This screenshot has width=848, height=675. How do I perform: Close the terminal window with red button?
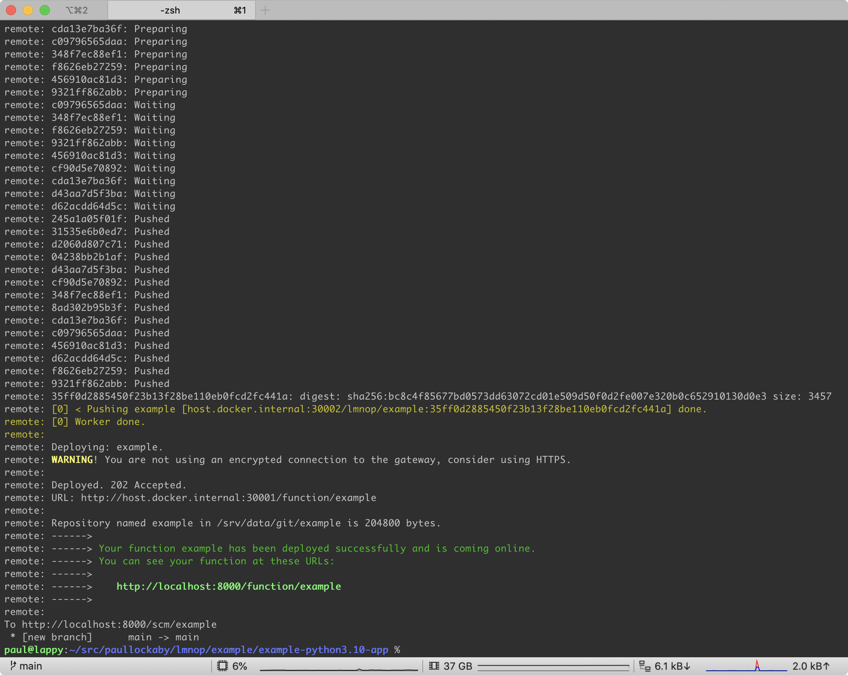pos(11,10)
